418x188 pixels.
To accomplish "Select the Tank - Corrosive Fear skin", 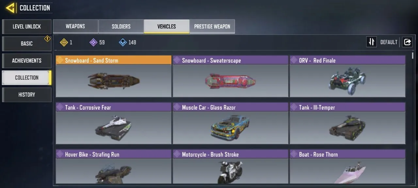I will click(114, 123).
